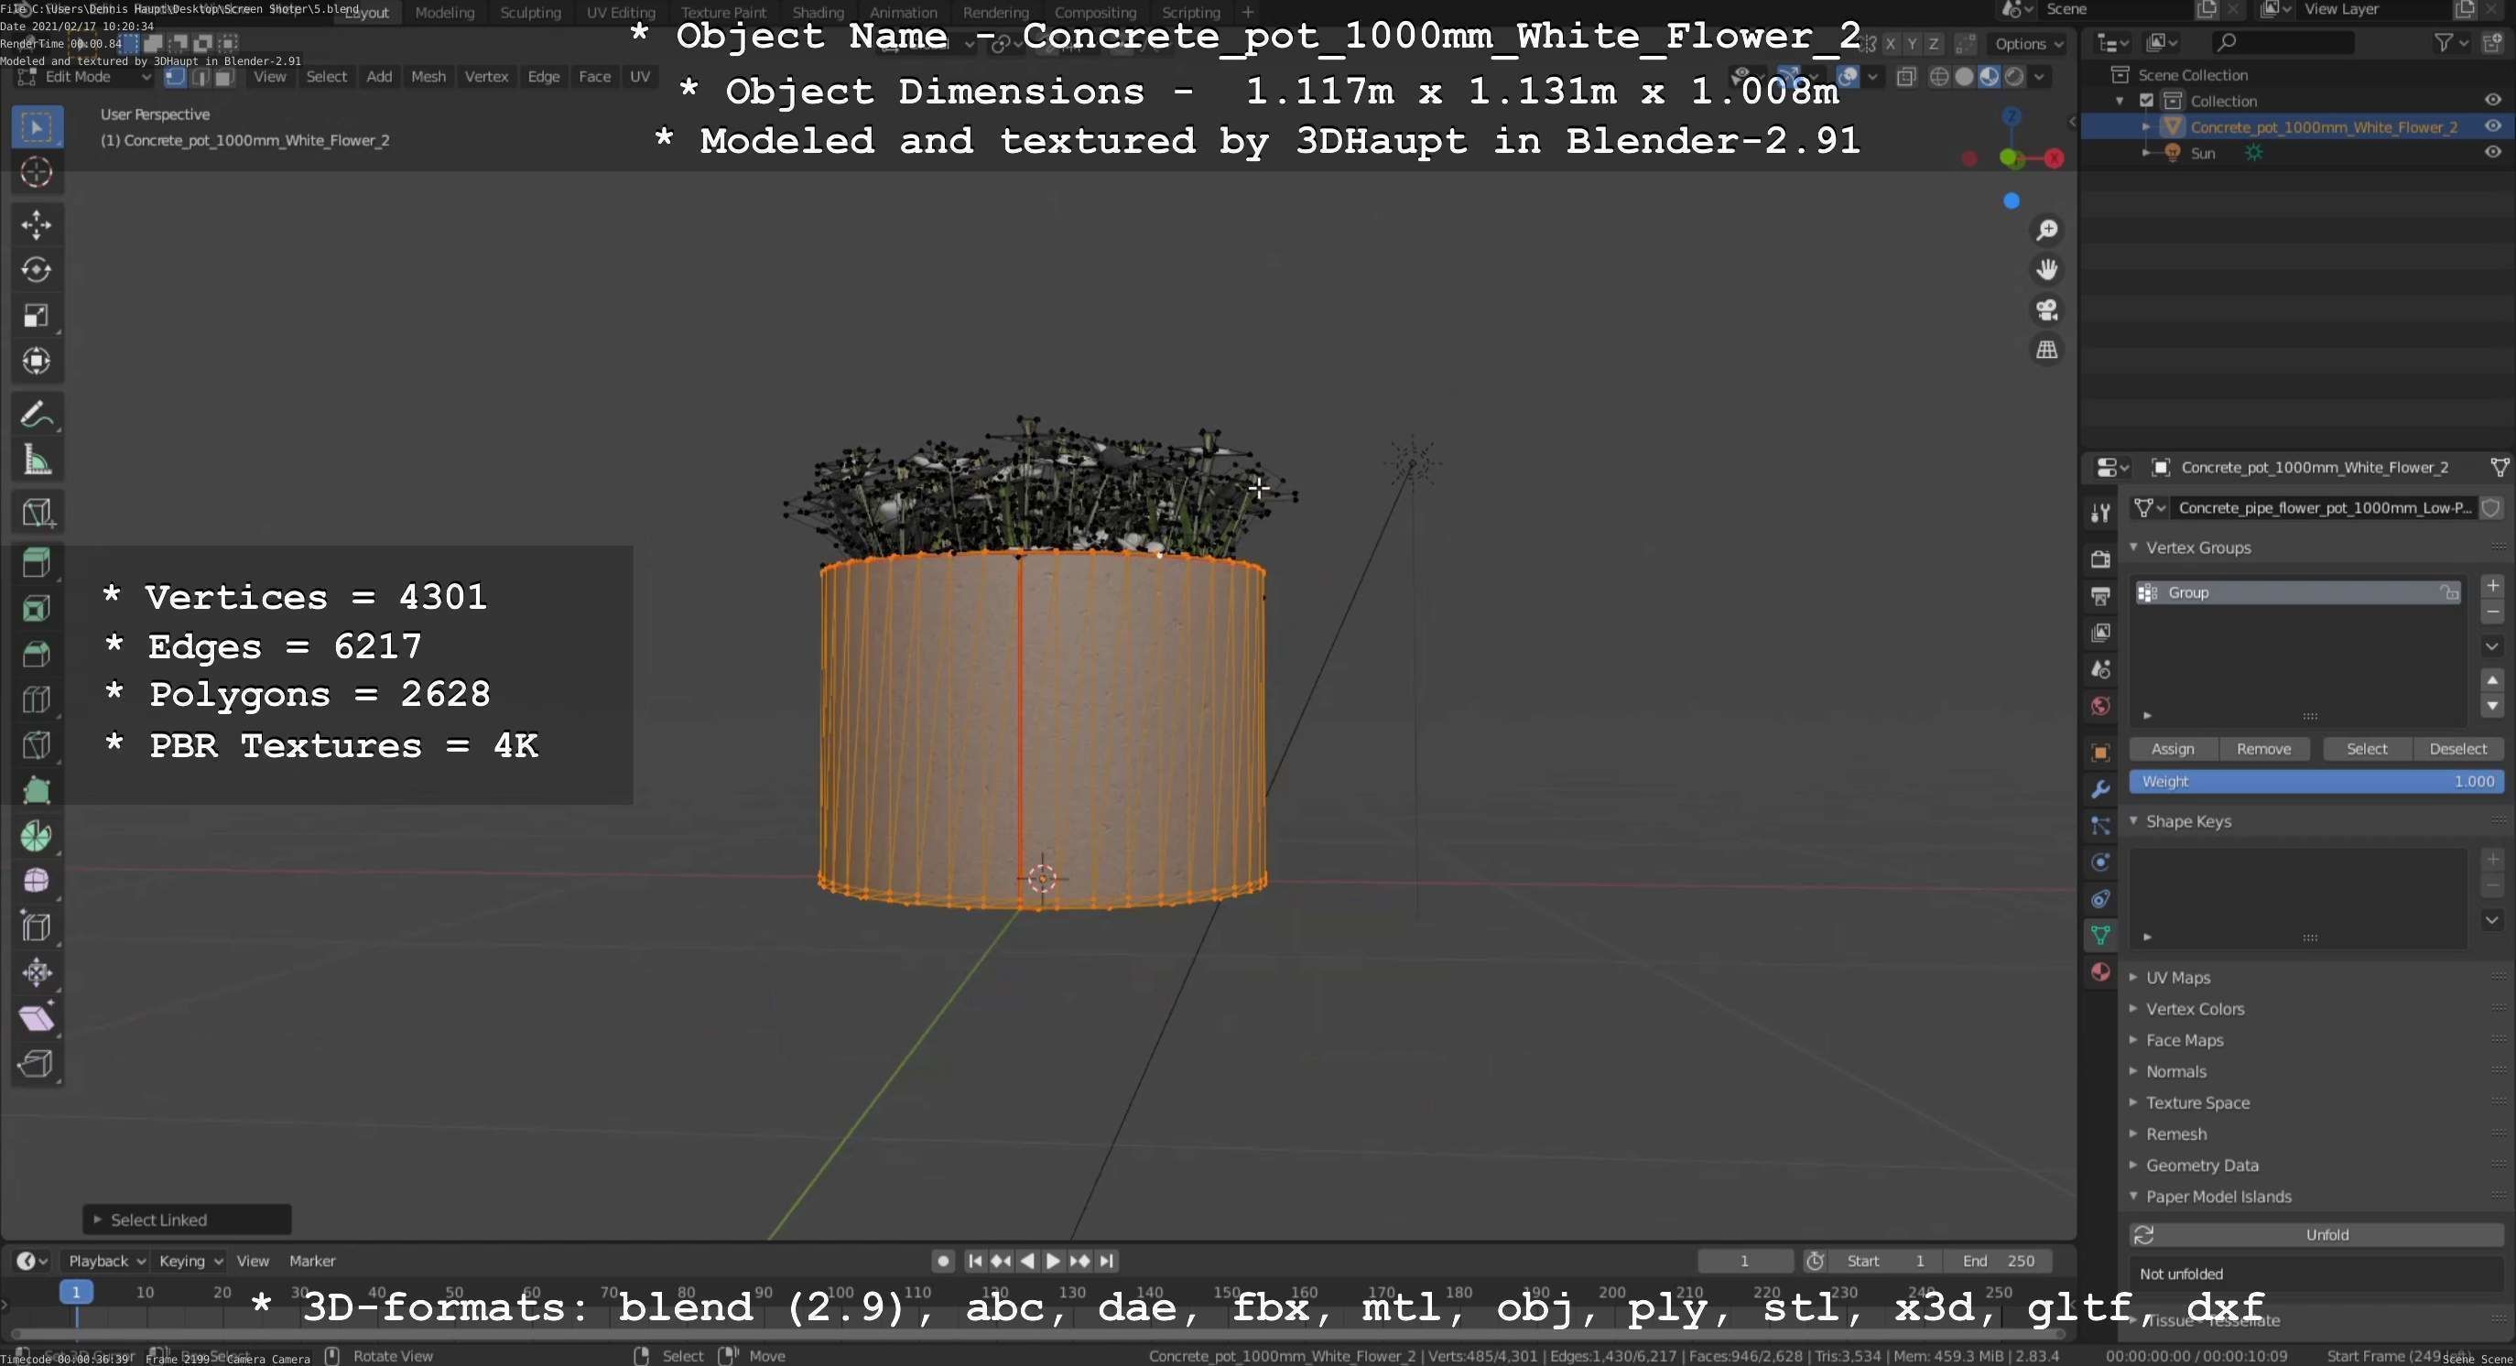Open the viewport shading options dropdown
This screenshot has height=1366, width=2516.
pos(2040,76)
